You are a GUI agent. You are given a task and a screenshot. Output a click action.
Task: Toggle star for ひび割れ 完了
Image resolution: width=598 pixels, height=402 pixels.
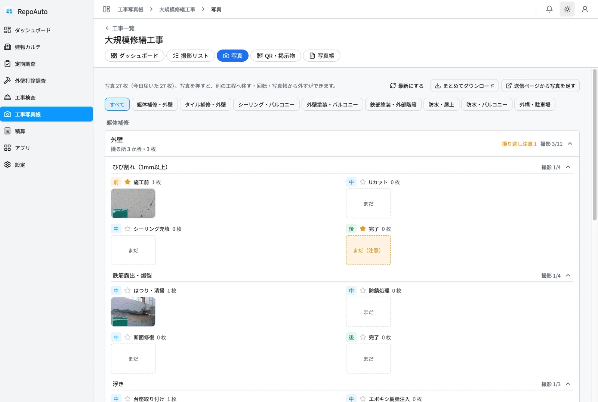click(x=363, y=229)
